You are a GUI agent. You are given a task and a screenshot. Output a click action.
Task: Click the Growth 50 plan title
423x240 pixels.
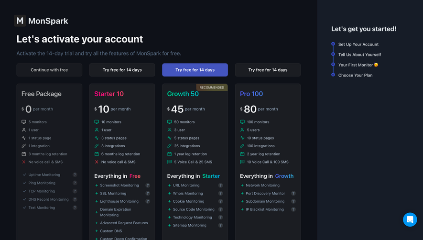[x=183, y=94]
